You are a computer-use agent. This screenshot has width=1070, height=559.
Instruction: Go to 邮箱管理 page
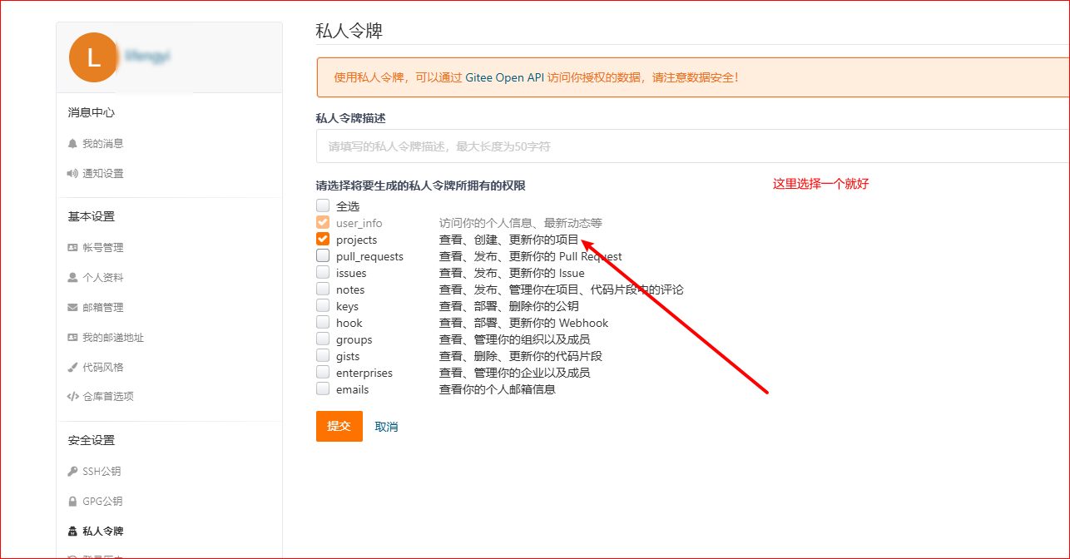click(x=102, y=308)
